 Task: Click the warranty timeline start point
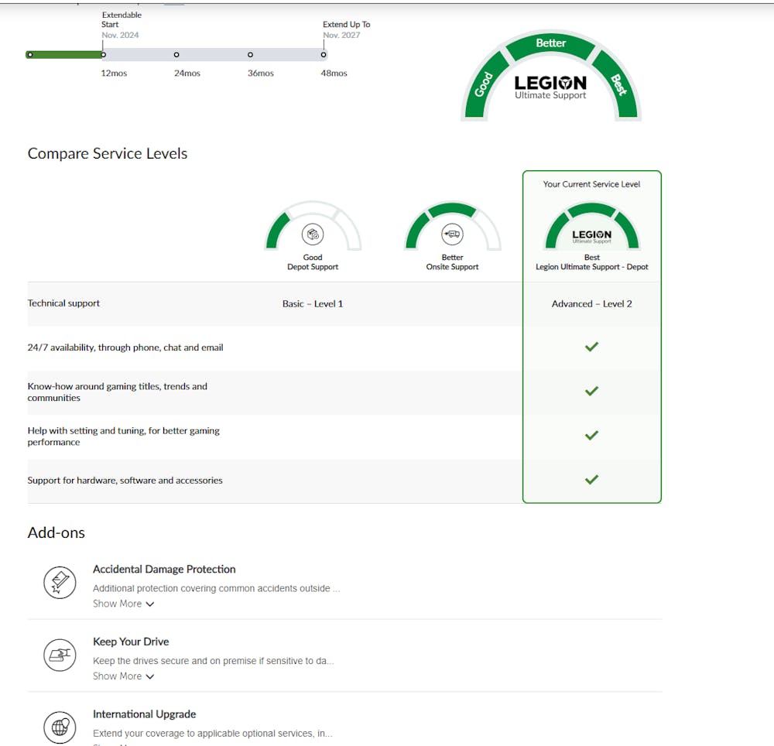pos(30,55)
